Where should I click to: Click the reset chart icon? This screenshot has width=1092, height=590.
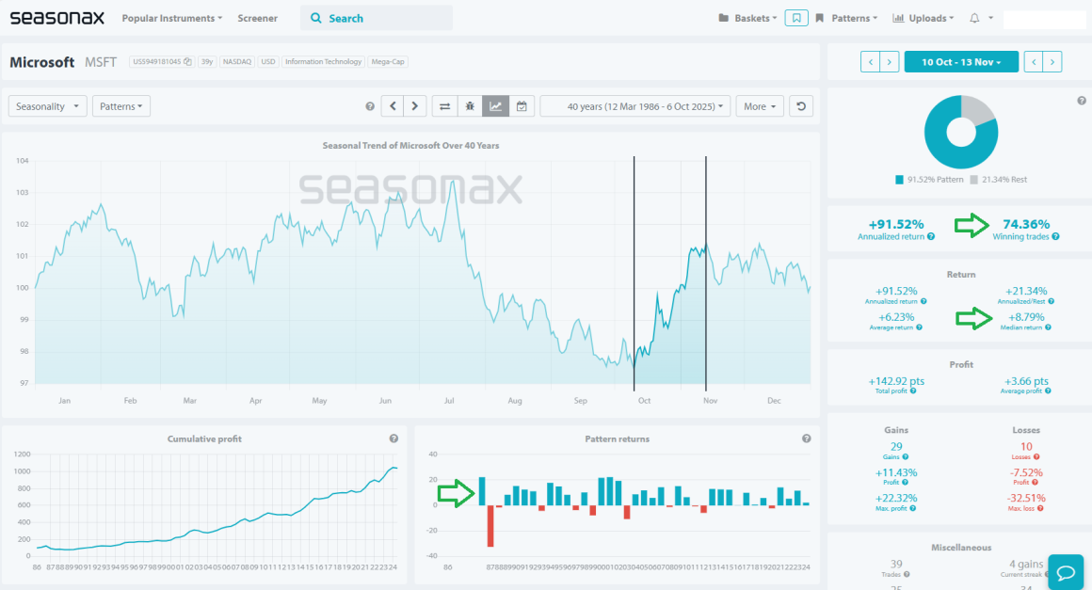(x=800, y=106)
